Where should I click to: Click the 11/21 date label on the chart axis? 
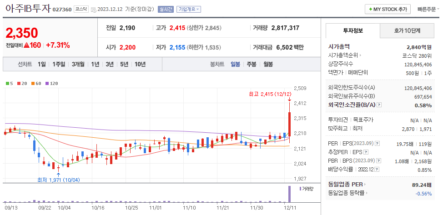(x=222, y=208)
